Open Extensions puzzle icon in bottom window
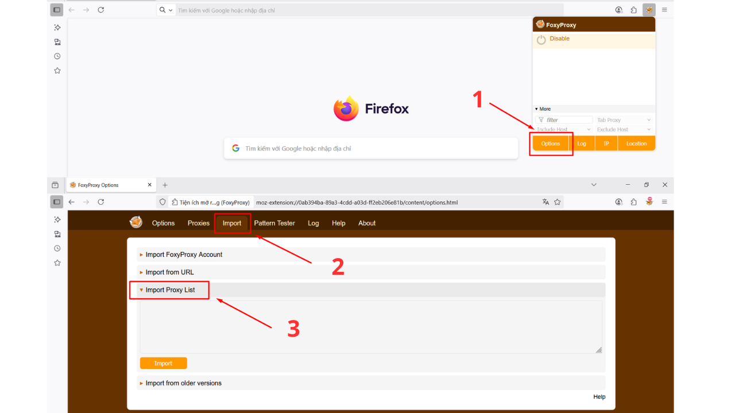This screenshot has width=735, height=413. pyautogui.click(x=634, y=202)
